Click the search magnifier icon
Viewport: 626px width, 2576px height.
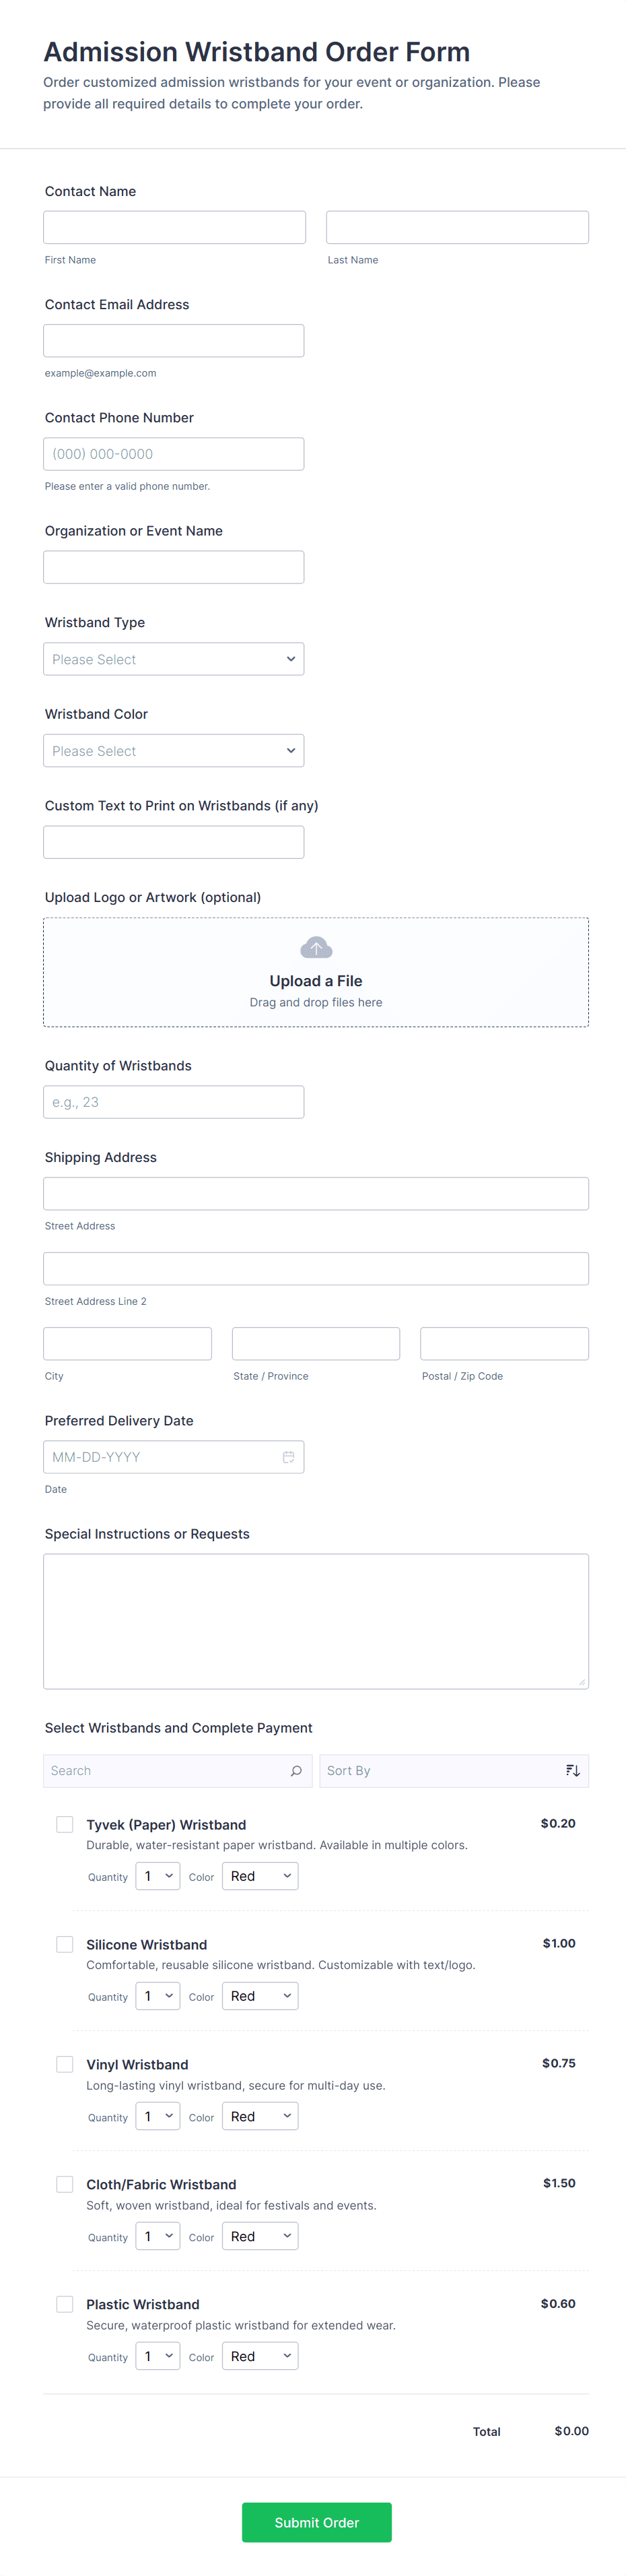(x=296, y=1771)
